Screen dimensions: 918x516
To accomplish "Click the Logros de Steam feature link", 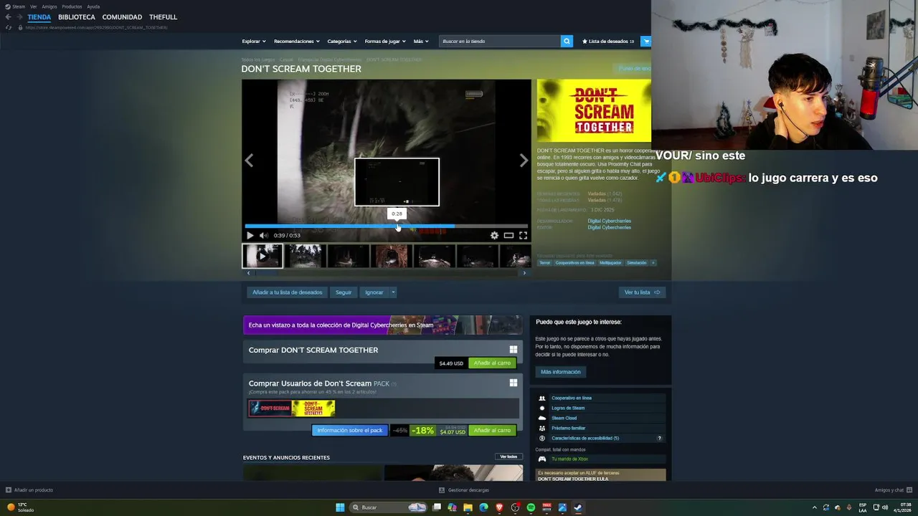I will click(568, 408).
